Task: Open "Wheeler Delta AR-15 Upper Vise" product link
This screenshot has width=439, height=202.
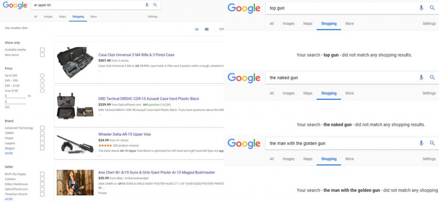Action: (x=124, y=134)
